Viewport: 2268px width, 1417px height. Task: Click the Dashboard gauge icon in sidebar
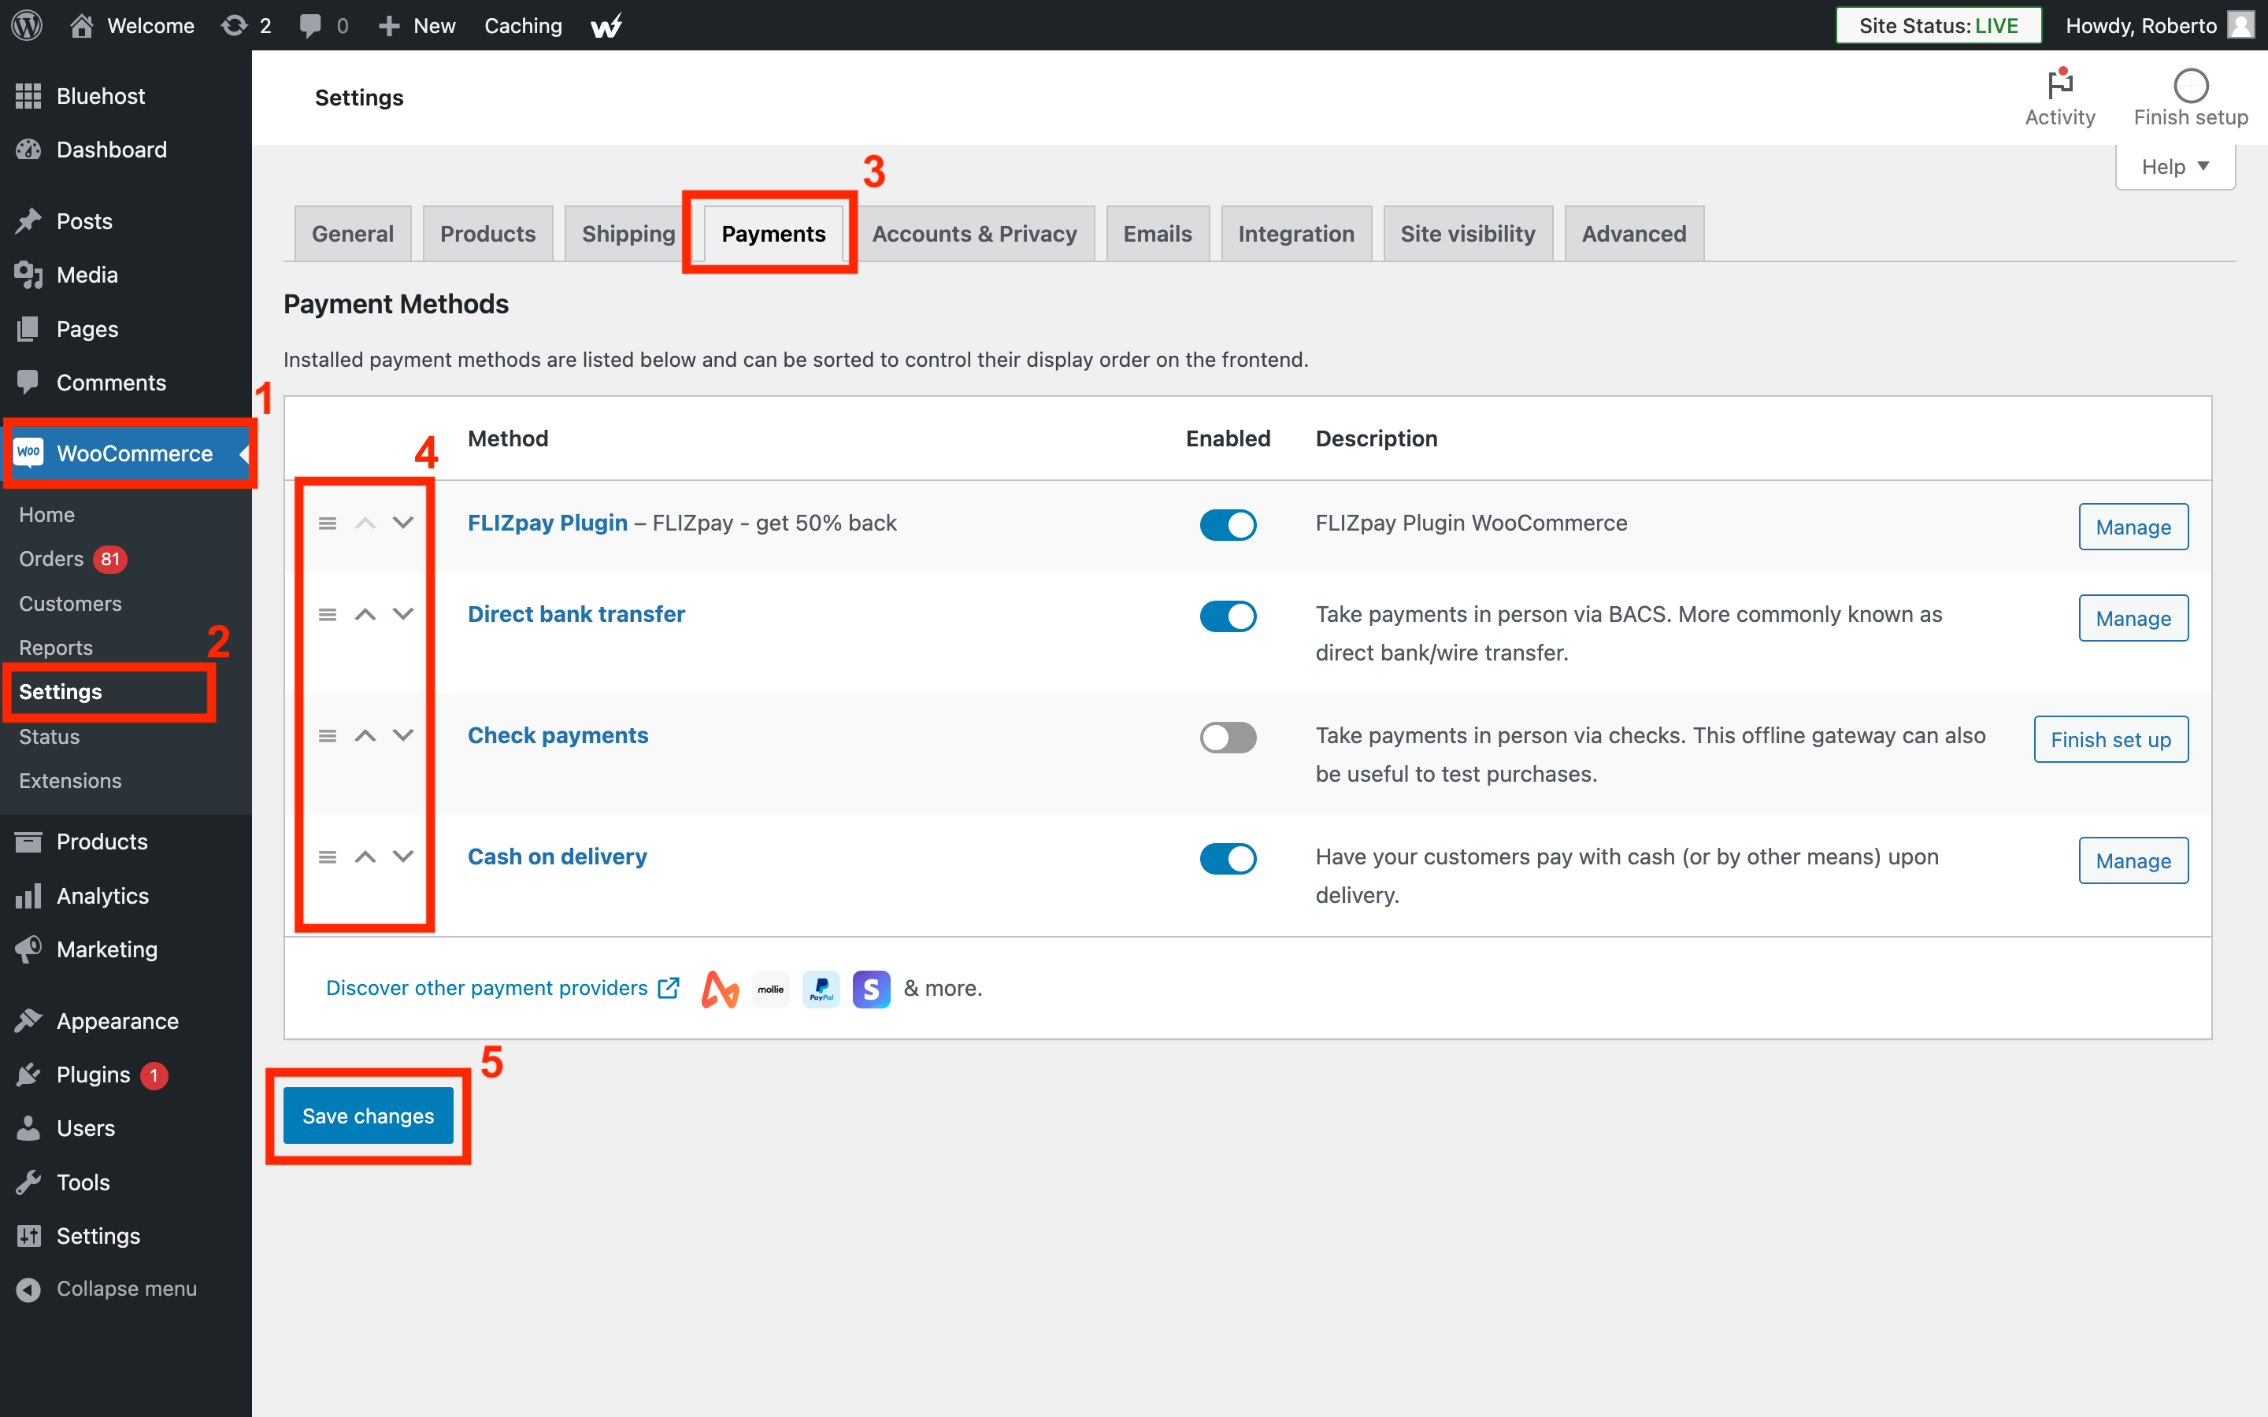(28, 150)
